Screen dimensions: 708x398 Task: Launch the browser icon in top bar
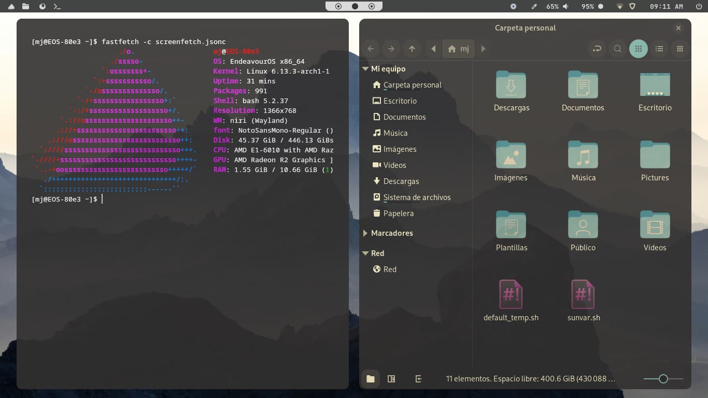(x=43, y=6)
